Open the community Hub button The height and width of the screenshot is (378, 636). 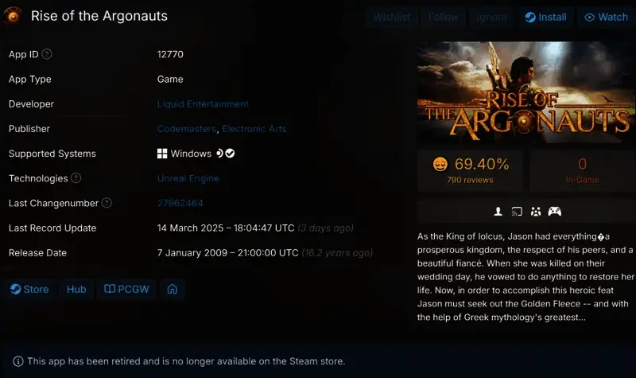click(x=76, y=289)
